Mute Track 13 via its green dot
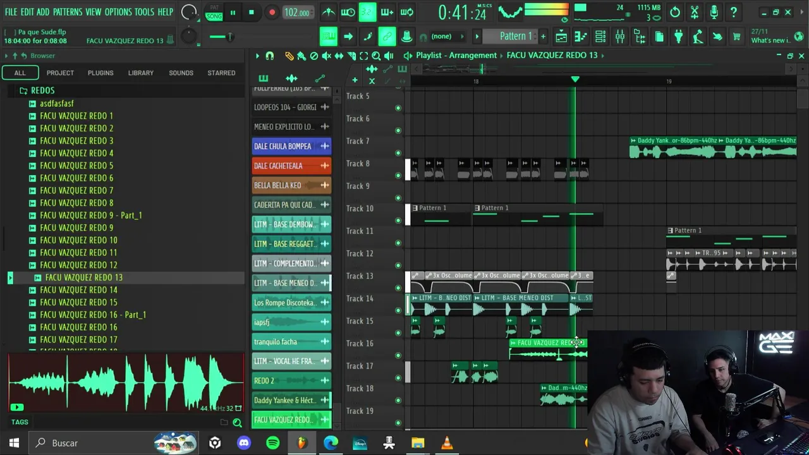The width and height of the screenshot is (809, 455). click(398, 288)
